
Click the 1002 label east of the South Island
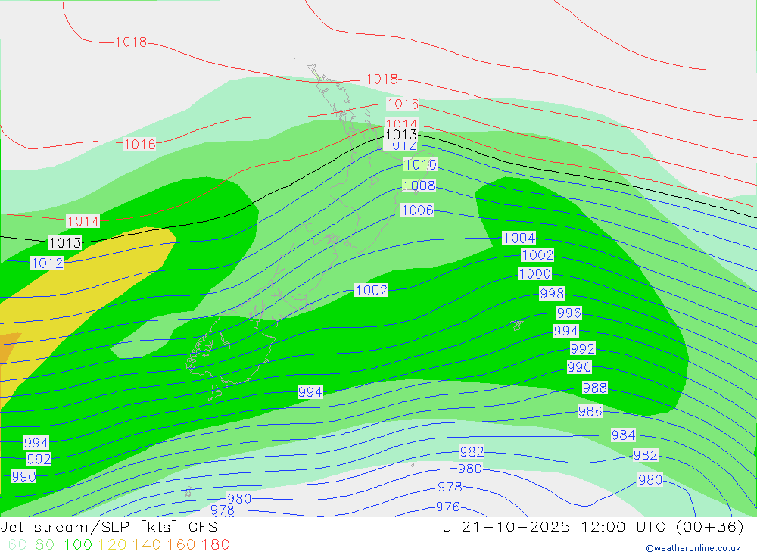371,290
